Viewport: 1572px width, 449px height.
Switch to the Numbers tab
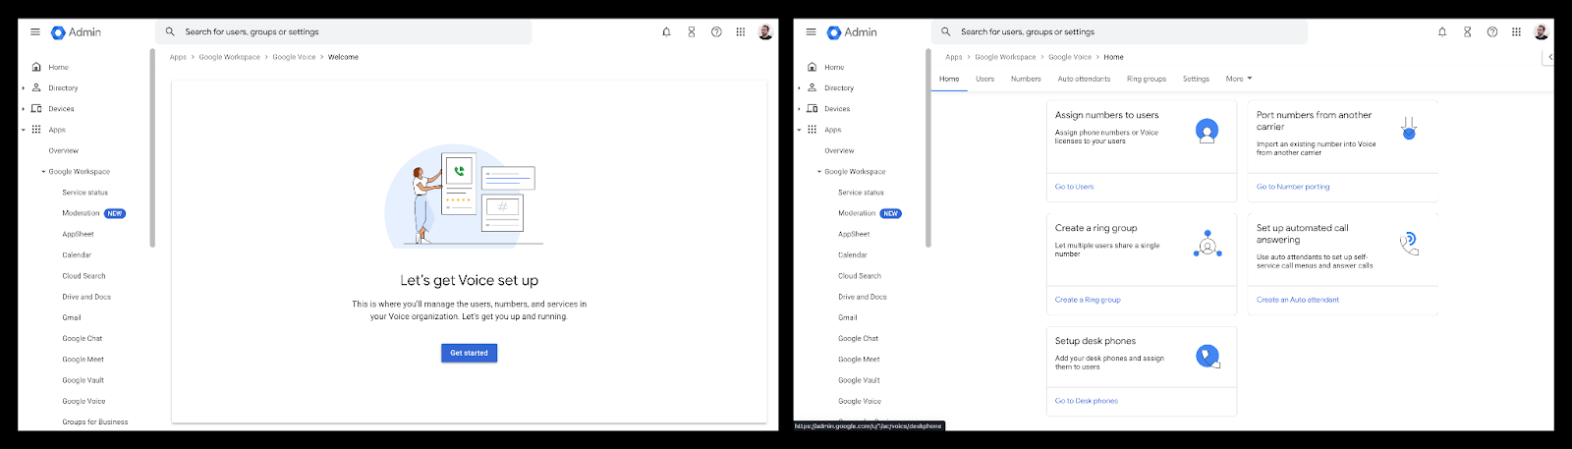tap(1026, 79)
